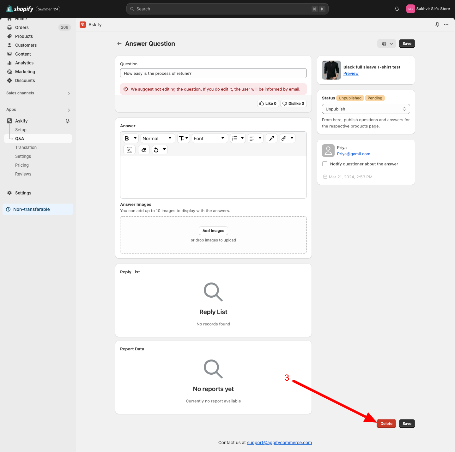
Task: Expand the Sales channels section
Action: [x=38, y=93]
